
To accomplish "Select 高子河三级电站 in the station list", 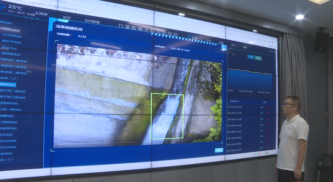I will click(x=13, y=97).
